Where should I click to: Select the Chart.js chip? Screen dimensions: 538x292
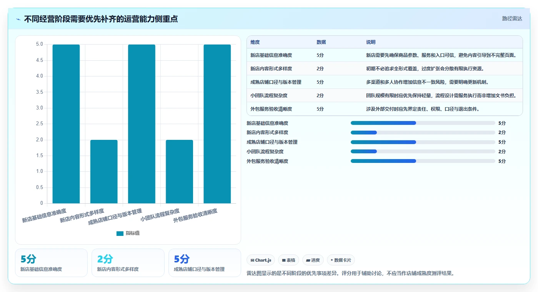[261, 260]
